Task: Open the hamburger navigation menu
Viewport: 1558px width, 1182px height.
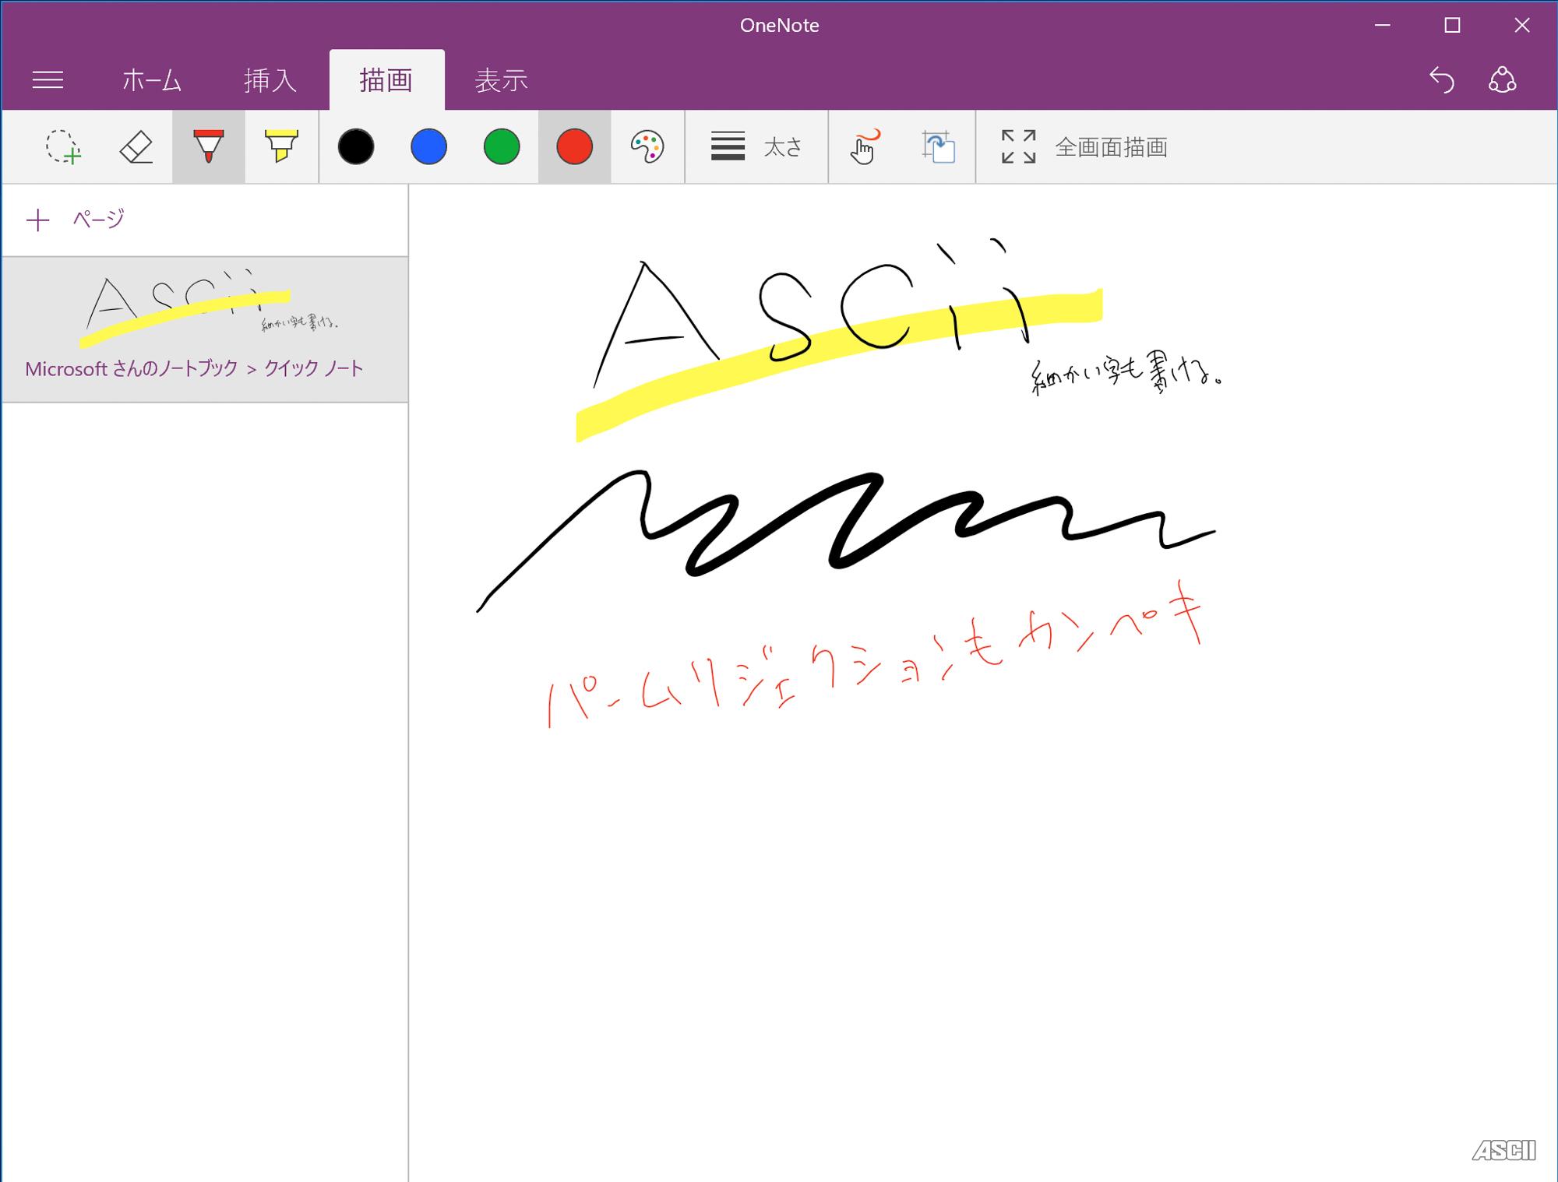Action: (48, 80)
